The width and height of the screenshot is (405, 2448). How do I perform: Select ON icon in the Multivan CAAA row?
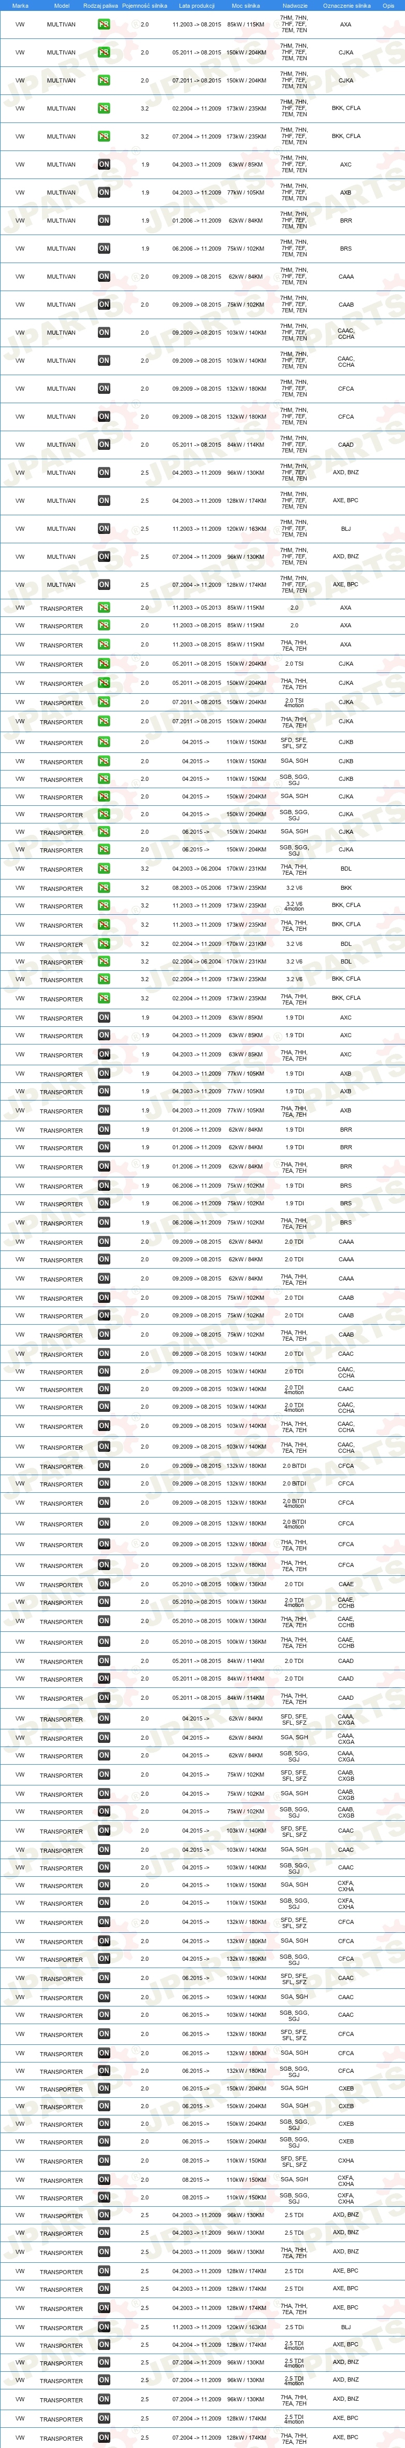coord(104,277)
